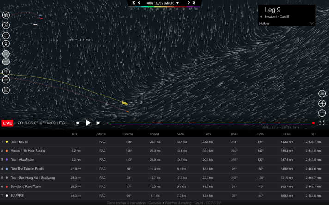Zoom out with the minus button

[x=322, y=113]
